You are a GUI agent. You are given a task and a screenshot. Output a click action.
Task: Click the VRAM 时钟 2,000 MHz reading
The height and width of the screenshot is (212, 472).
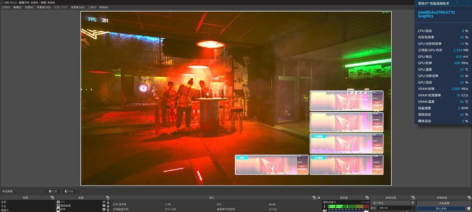443,89
